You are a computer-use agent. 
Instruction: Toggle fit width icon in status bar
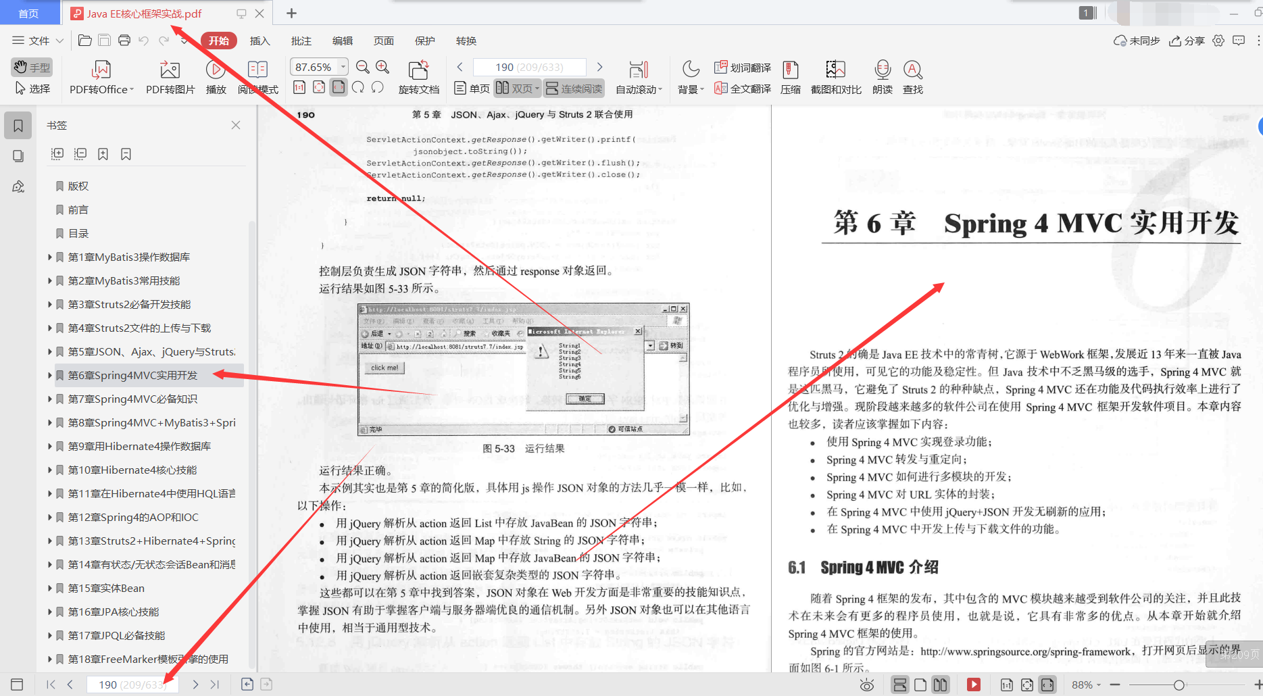point(1047,685)
